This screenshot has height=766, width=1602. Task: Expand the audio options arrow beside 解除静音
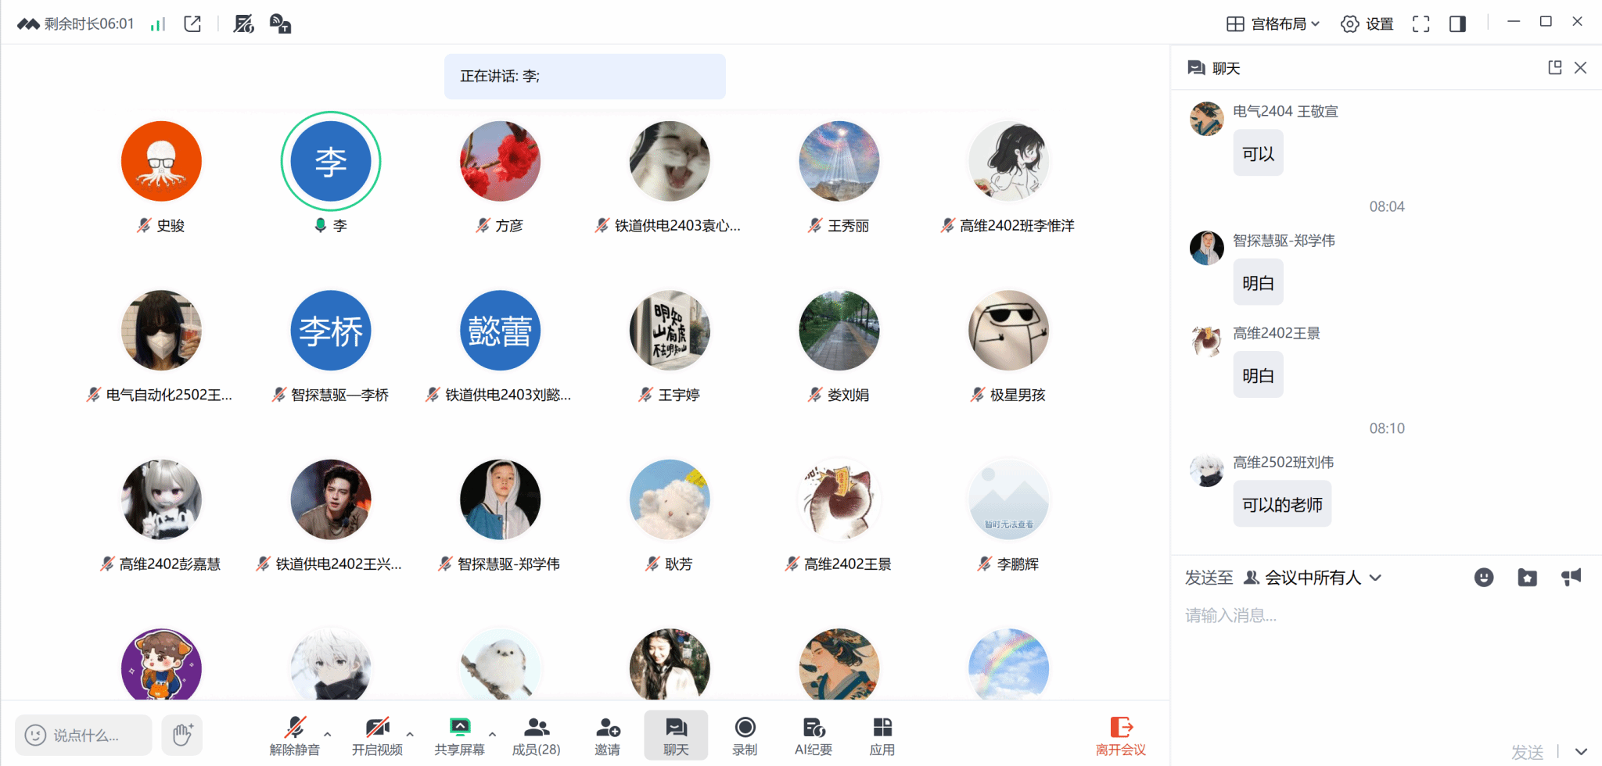coord(328,734)
